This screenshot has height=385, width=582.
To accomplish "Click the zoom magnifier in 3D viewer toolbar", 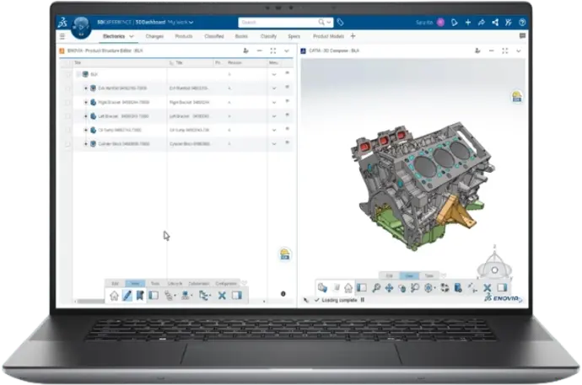I will tap(376, 288).
